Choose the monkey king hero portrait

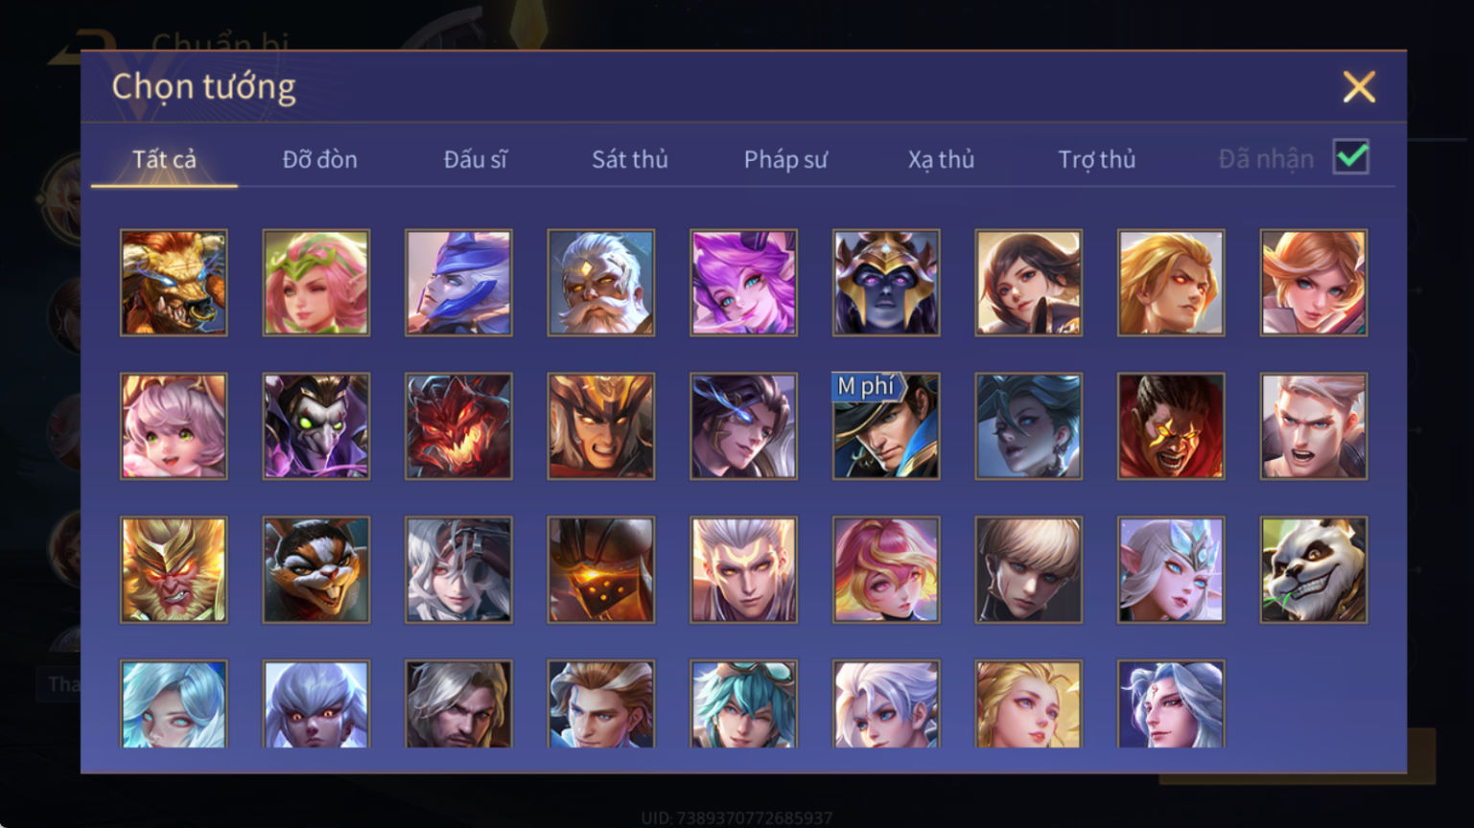(x=174, y=570)
